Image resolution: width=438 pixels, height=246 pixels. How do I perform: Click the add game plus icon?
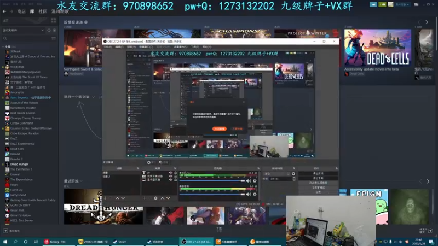point(5,231)
